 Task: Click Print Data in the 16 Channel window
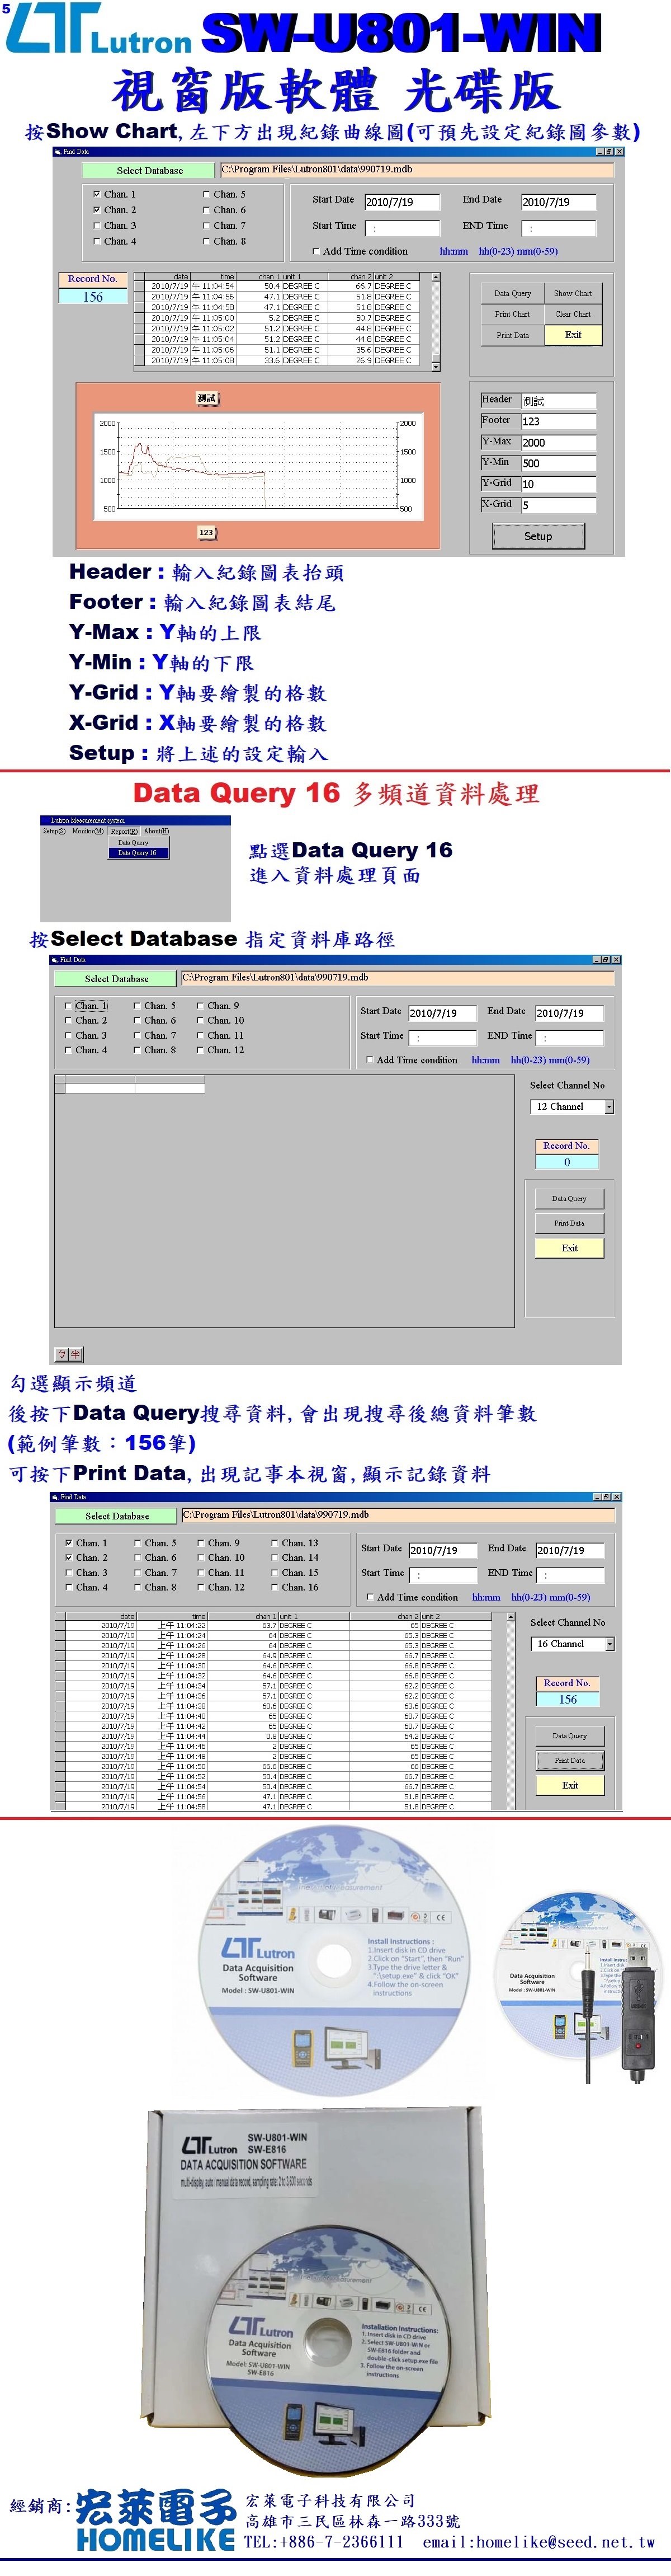pos(570,1760)
